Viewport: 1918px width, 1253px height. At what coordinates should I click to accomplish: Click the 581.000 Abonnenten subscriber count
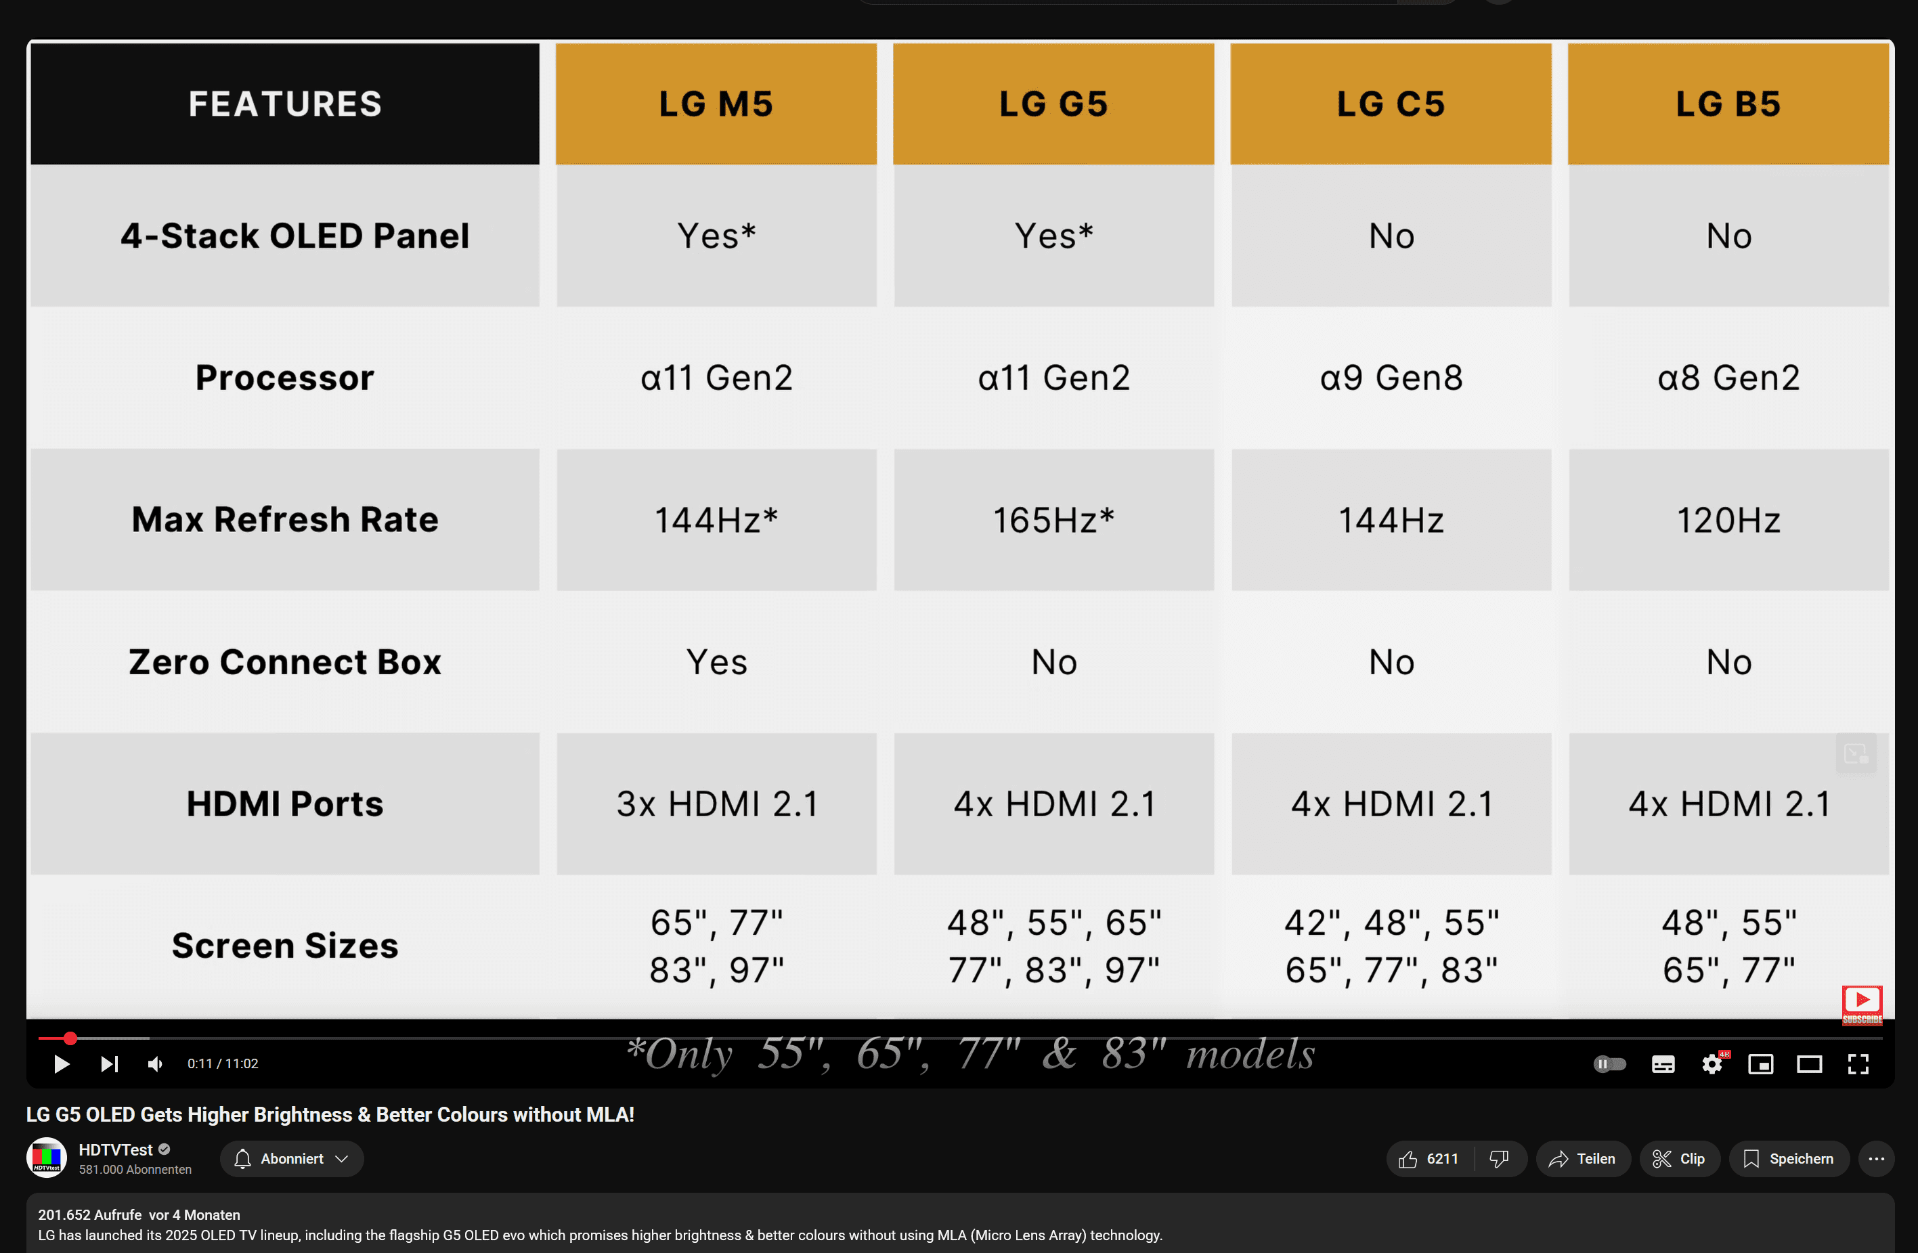click(x=135, y=1169)
